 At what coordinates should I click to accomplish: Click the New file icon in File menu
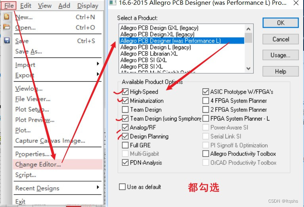click(6, 17)
